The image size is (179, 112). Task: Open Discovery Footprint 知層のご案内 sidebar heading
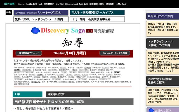162,81
